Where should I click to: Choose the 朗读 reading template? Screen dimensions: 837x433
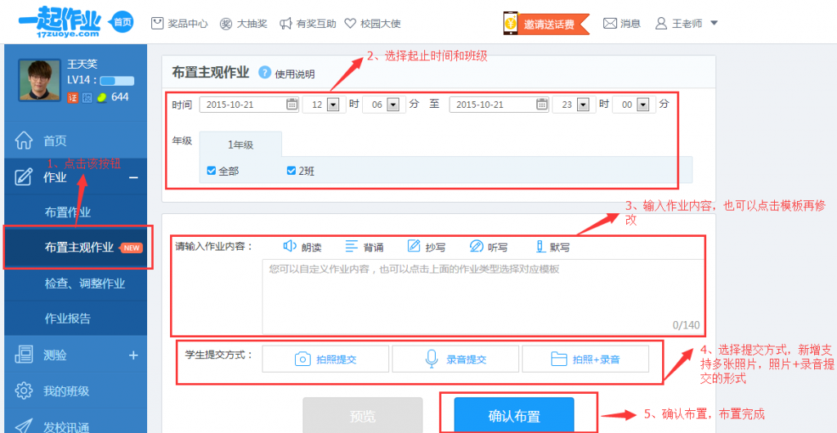302,247
